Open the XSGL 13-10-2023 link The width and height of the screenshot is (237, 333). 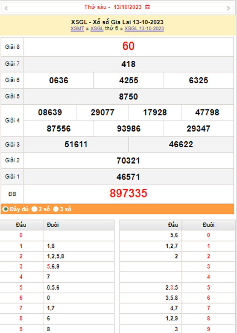(144, 28)
